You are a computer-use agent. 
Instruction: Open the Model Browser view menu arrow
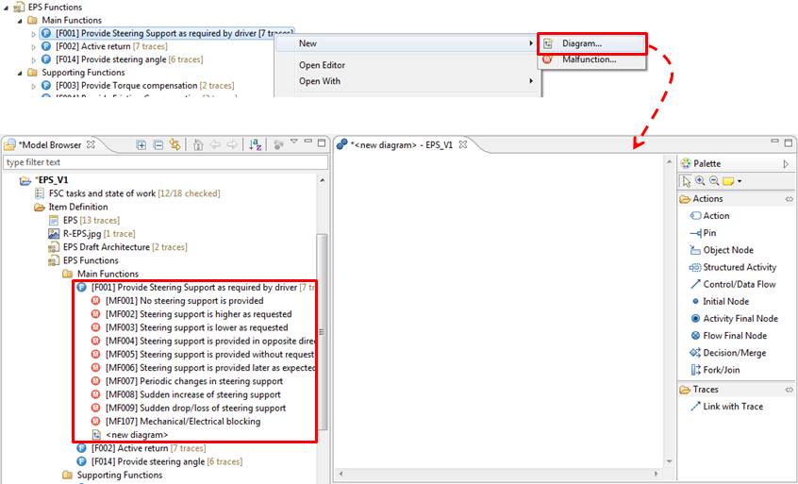click(293, 143)
